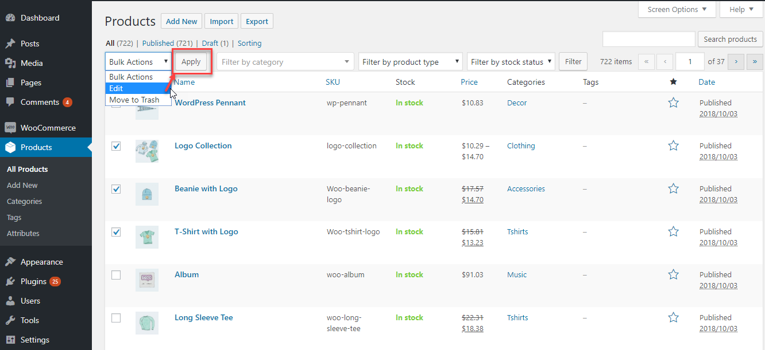Screen dimensions: 765x350
Task: Open Attributes in the Products submenu
Action: point(24,233)
